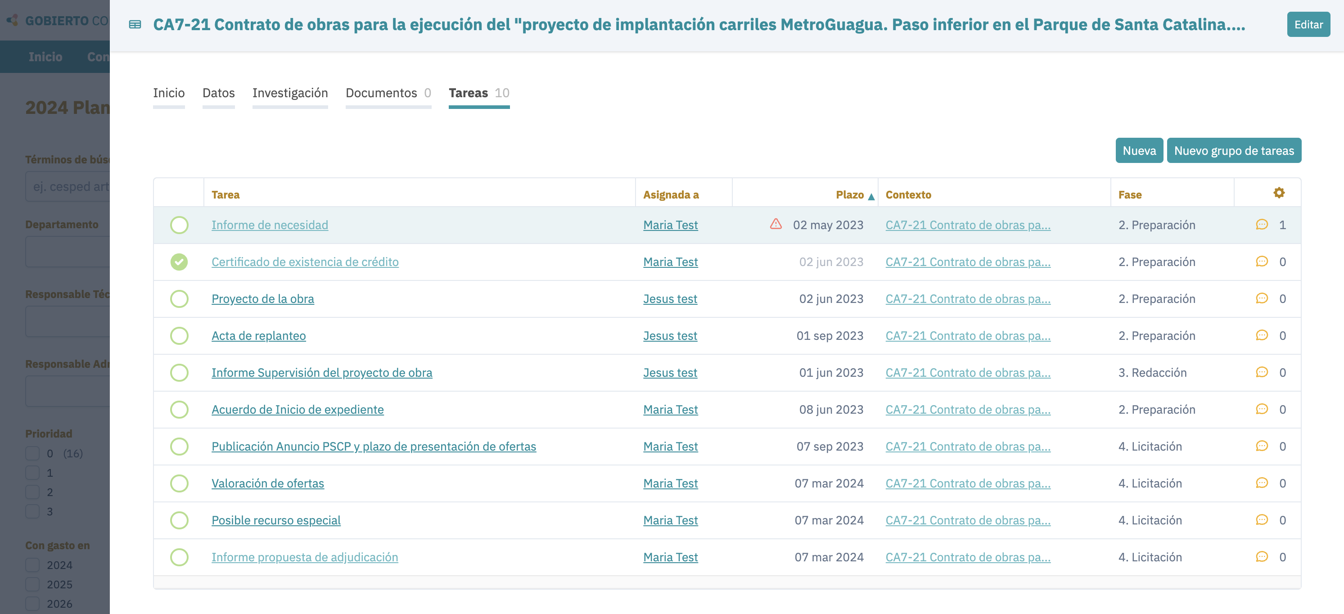Sort by the Plazo column arrow
1344x614 pixels.
(x=871, y=196)
